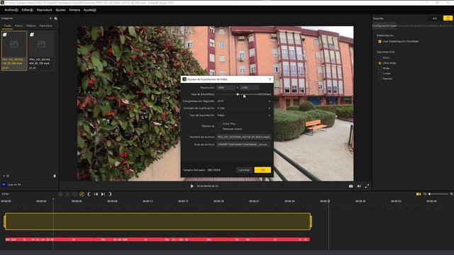Click the third greyed editor tool icon
This screenshot has height=255, width=454.
pyautogui.click(x=74, y=194)
